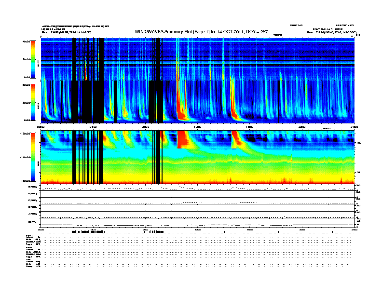The image size is (382, 295).
Task: Click the 100 label on TNR right axis
Action: (359, 143)
